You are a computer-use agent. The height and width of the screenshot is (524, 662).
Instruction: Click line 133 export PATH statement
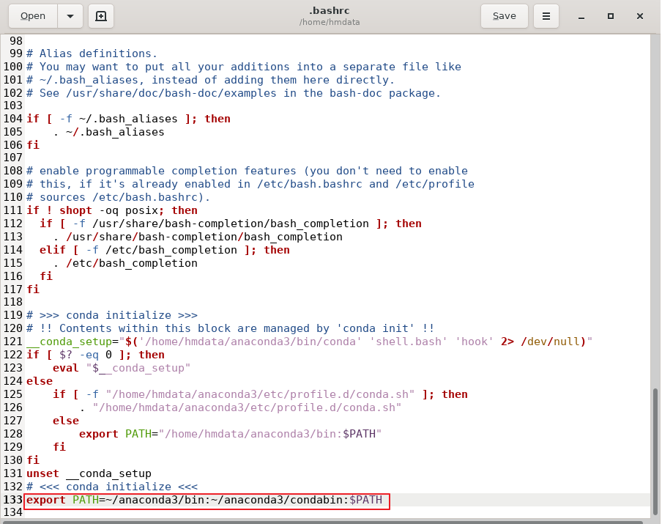tap(204, 500)
